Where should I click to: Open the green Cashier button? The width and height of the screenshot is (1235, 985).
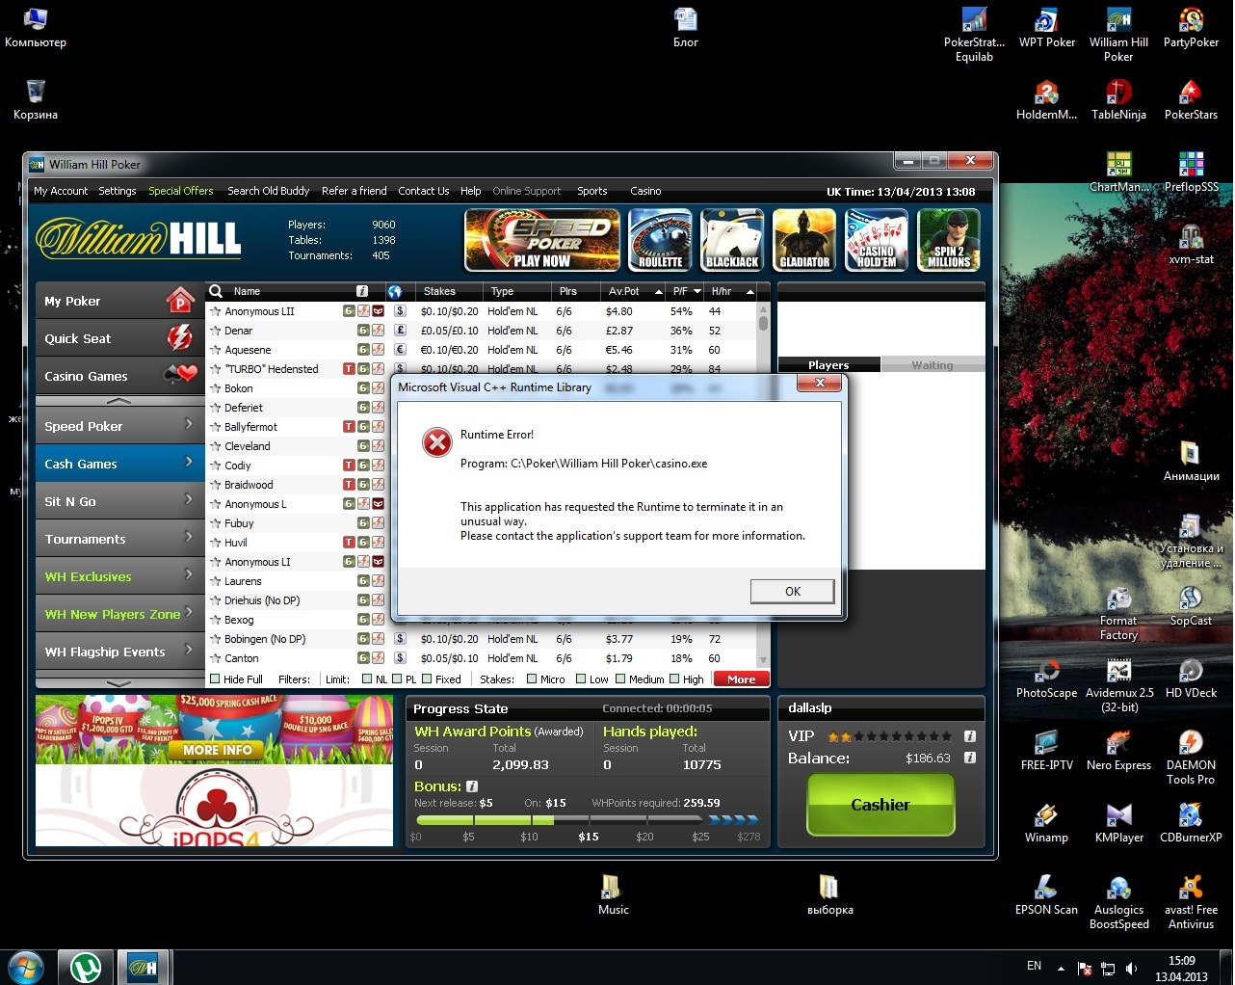[x=880, y=805]
